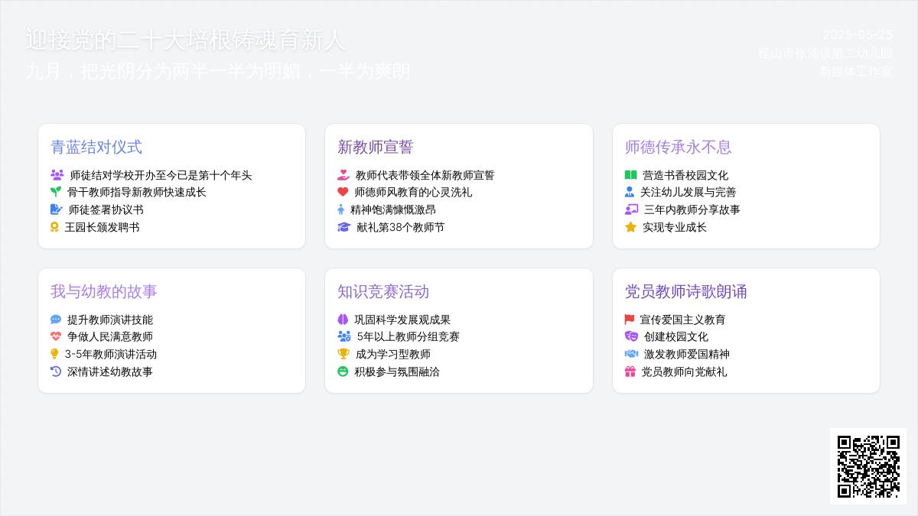Click the 新教师宣誓 card heading
The width and height of the screenshot is (918, 516).
pyautogui.click(x=376, y=147)
